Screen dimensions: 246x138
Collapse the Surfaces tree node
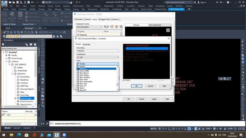[7, 61]
